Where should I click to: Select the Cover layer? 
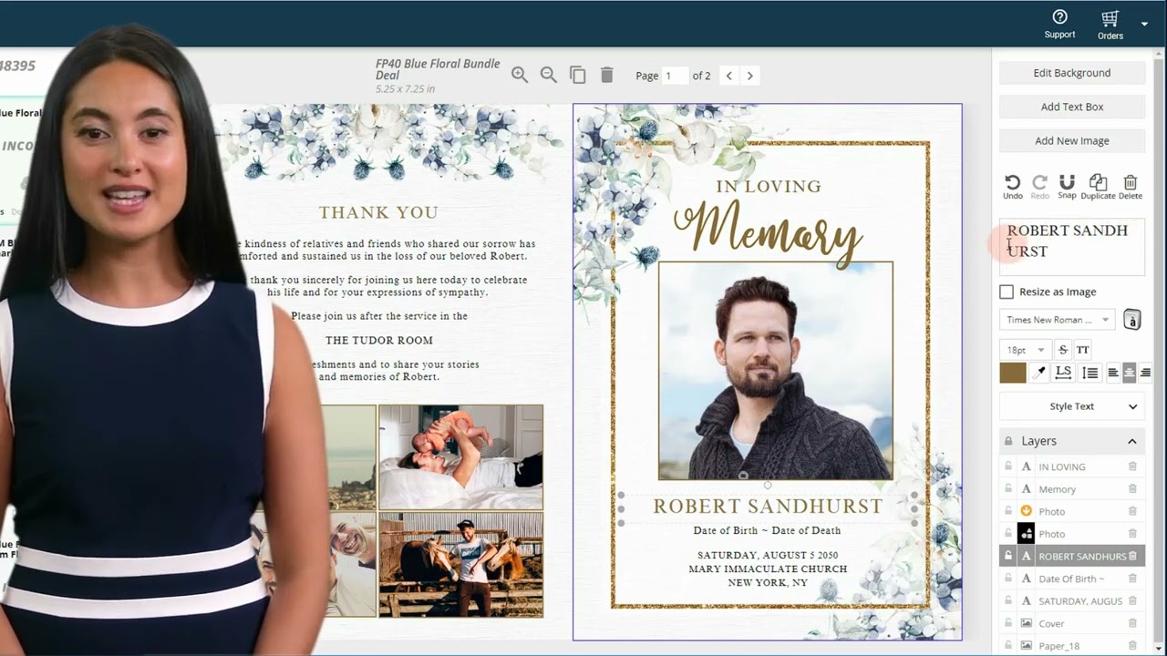pos(1051,624)
